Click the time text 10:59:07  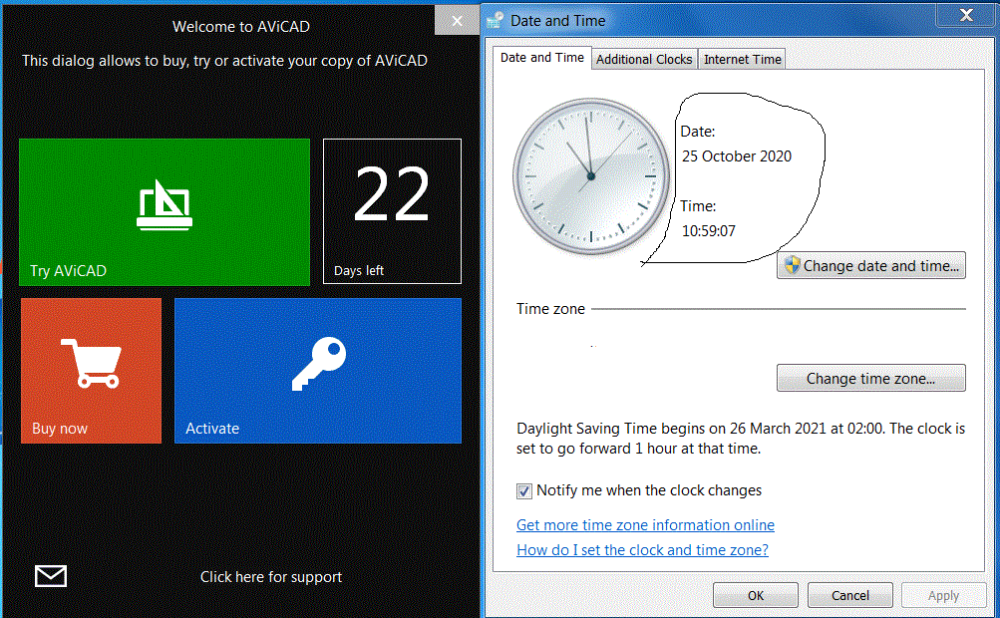pos(709,231)
